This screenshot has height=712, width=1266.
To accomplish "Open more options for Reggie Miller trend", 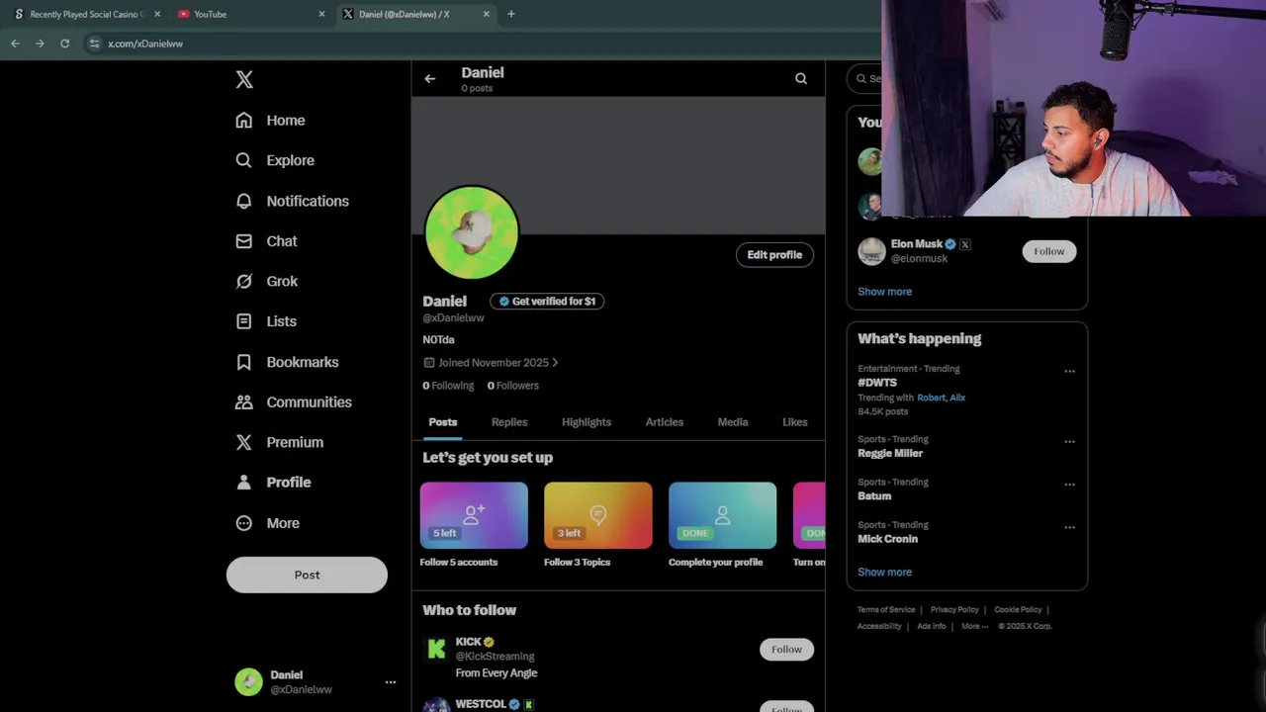I will (1069, 442).
